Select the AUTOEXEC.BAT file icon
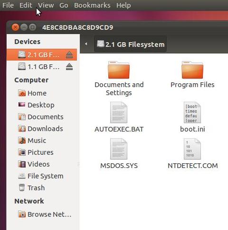 click(x=119, y=113)
